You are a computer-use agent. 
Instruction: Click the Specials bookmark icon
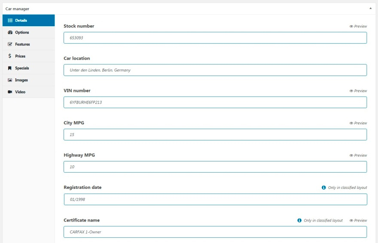[10, 68]
